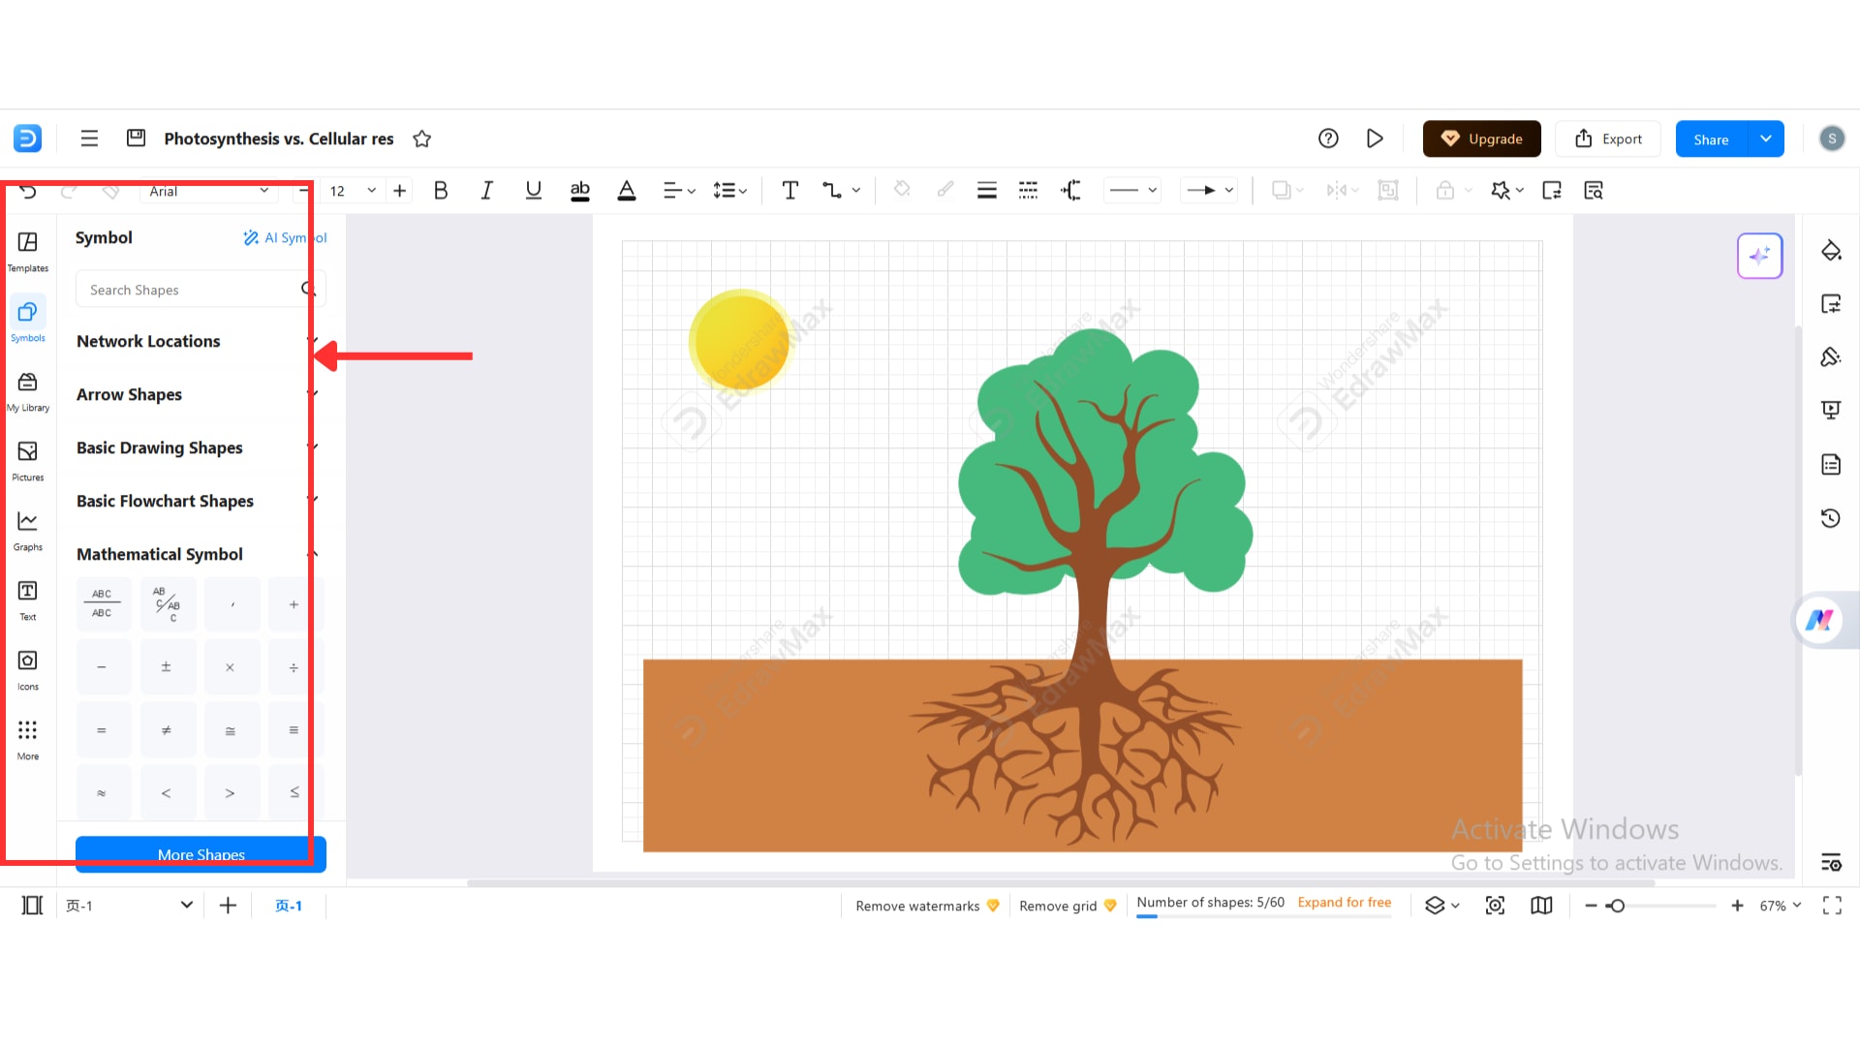1860x1046 pixels.
Task: Switch to the 页-1 page tab
Action: coord(288,906)
